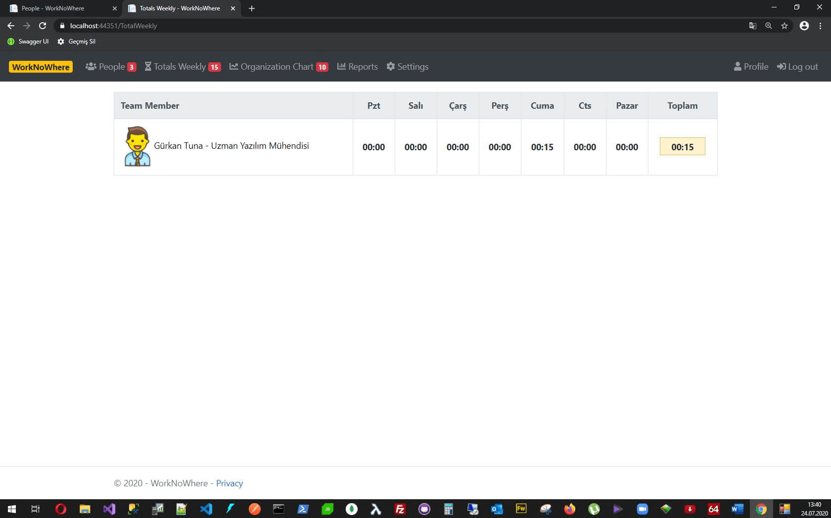Screen dimensions: 831x518
Task: Click the translate page icon
Action: (752, 26)
